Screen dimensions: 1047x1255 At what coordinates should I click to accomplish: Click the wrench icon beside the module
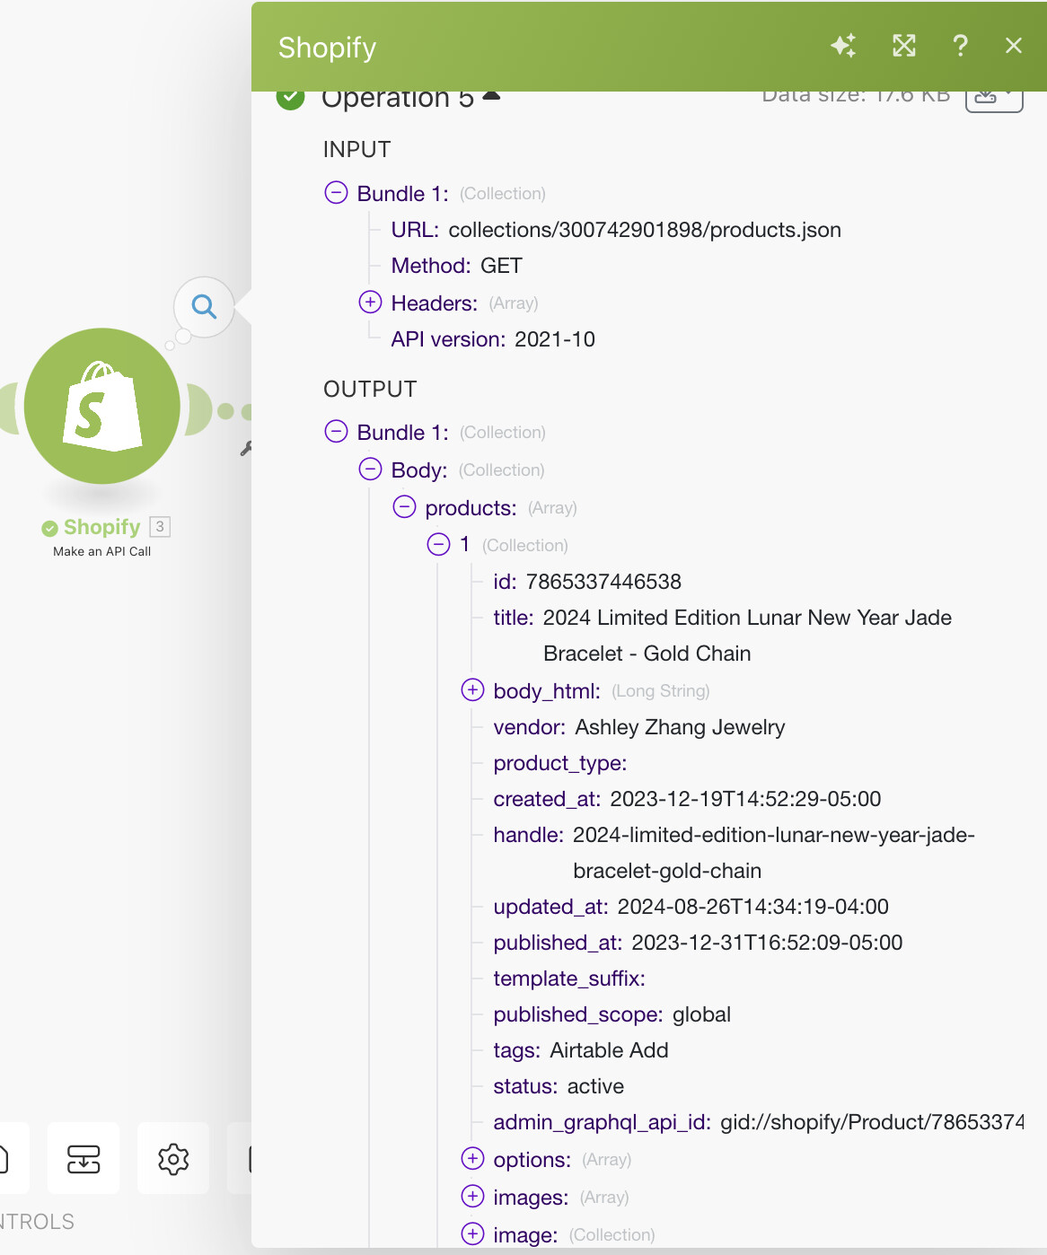pos(246,448)
